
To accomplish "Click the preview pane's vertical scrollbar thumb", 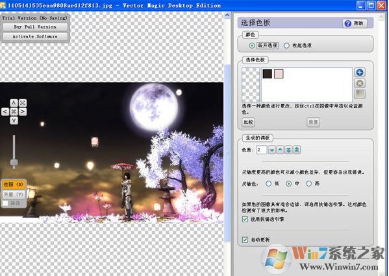I will click(x=227, y=153).
